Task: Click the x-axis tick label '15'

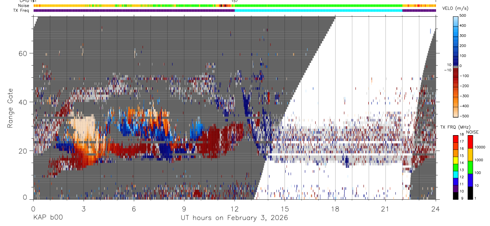Action: (x=285, y=209)
